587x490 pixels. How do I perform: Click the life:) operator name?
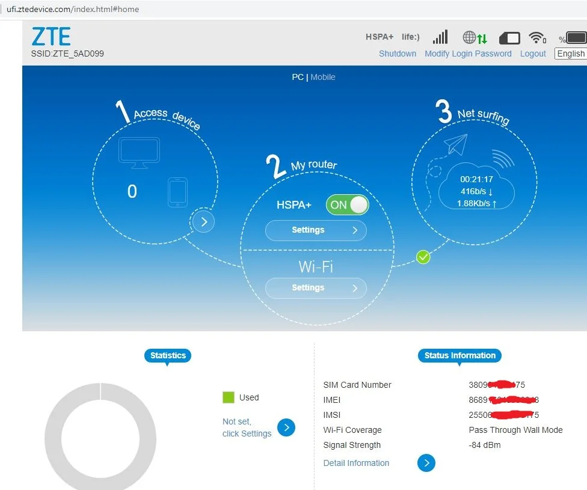click(x=411, y=37)
